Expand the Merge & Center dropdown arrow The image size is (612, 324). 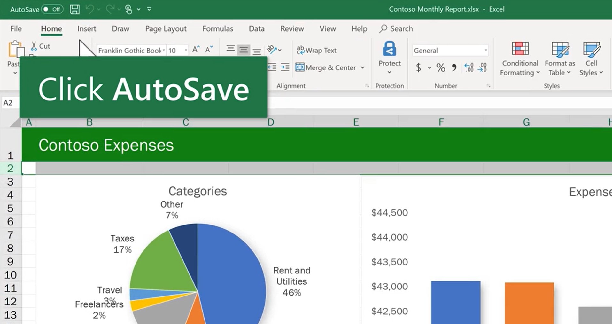362,68
